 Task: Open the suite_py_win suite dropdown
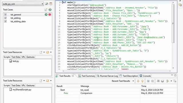pyautogui.click(x=23, y=4)
